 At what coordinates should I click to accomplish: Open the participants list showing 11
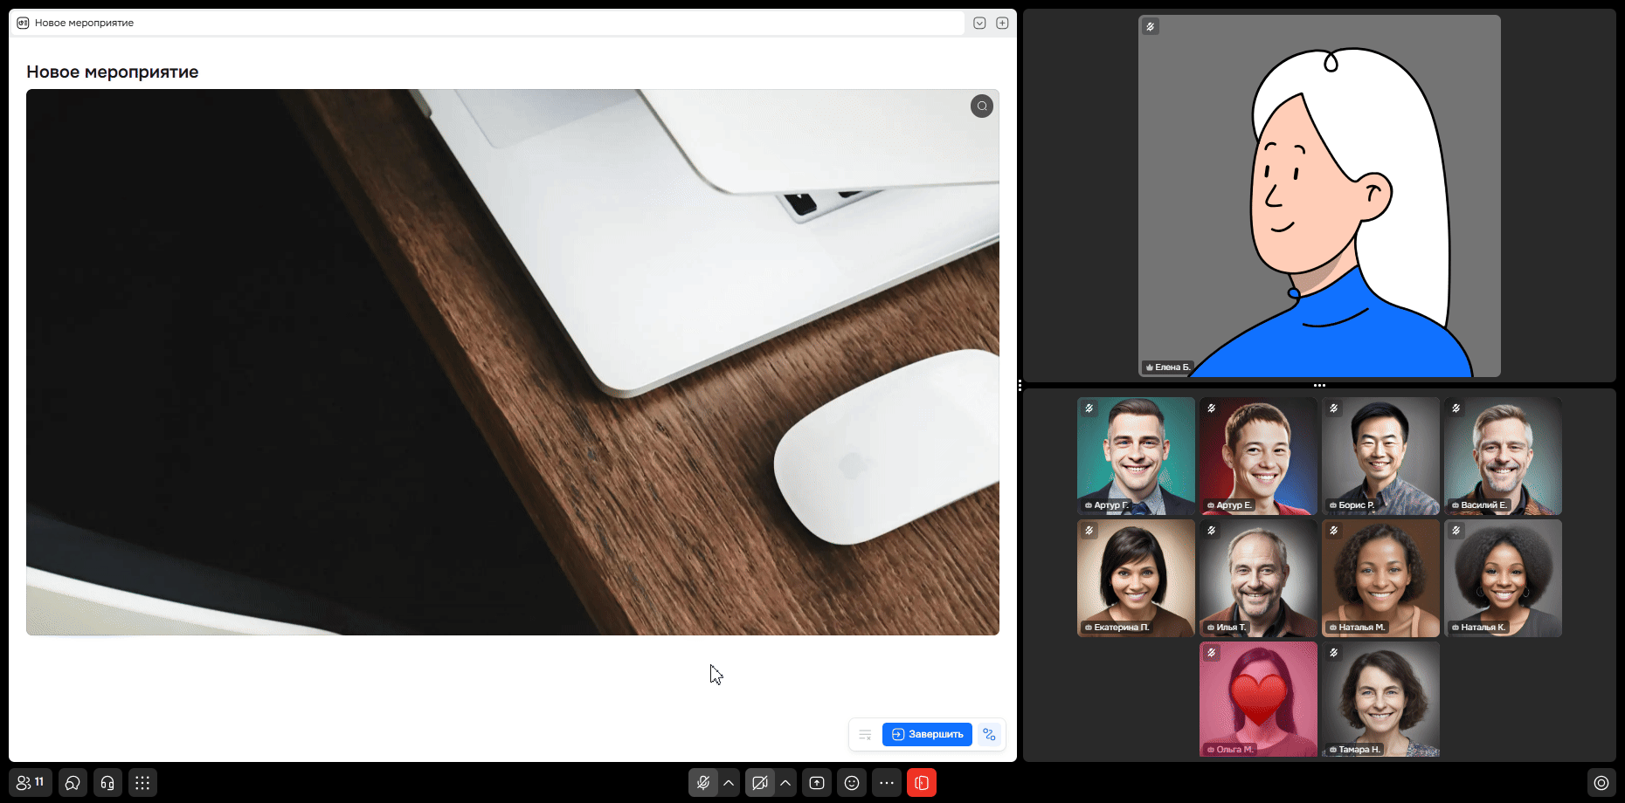pos(31,783)
